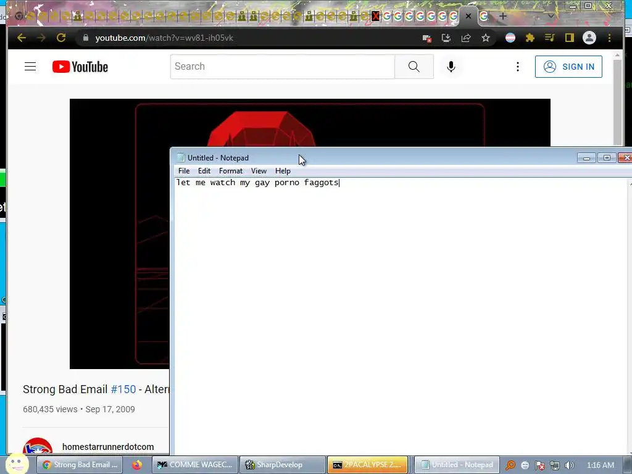Open the volume speaker tray icon
632x474 pixels.
[x=570, y=465]
